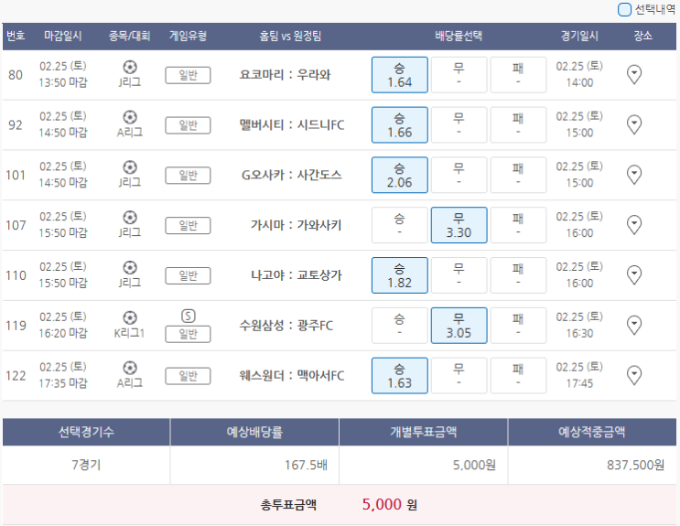
Task: Pick 패 for 요코마리 vs 우라와
Action: pos(518,75)
